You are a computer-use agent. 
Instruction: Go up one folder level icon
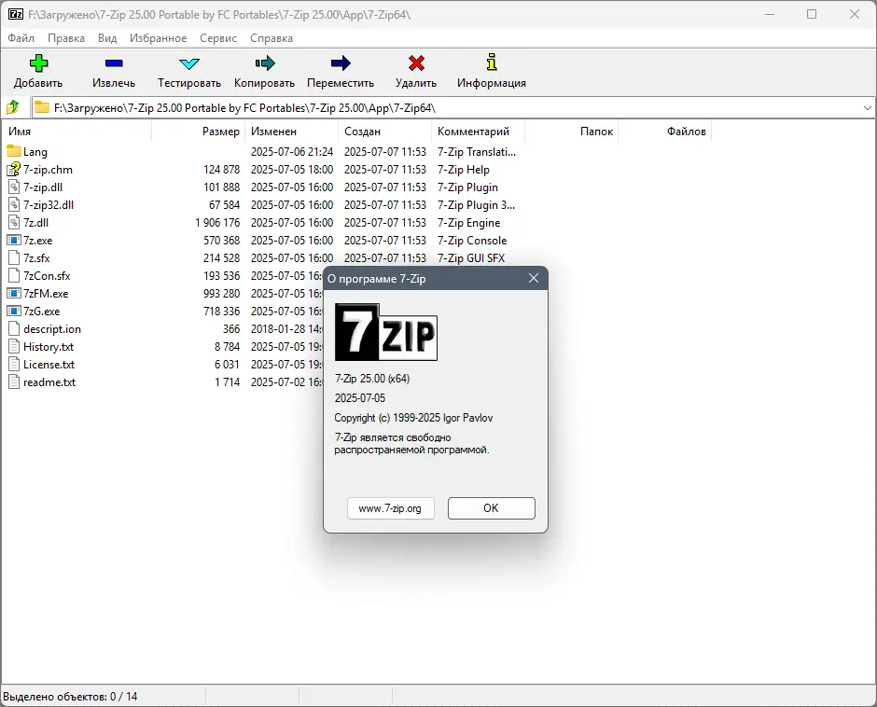click(x=13, y=107)
